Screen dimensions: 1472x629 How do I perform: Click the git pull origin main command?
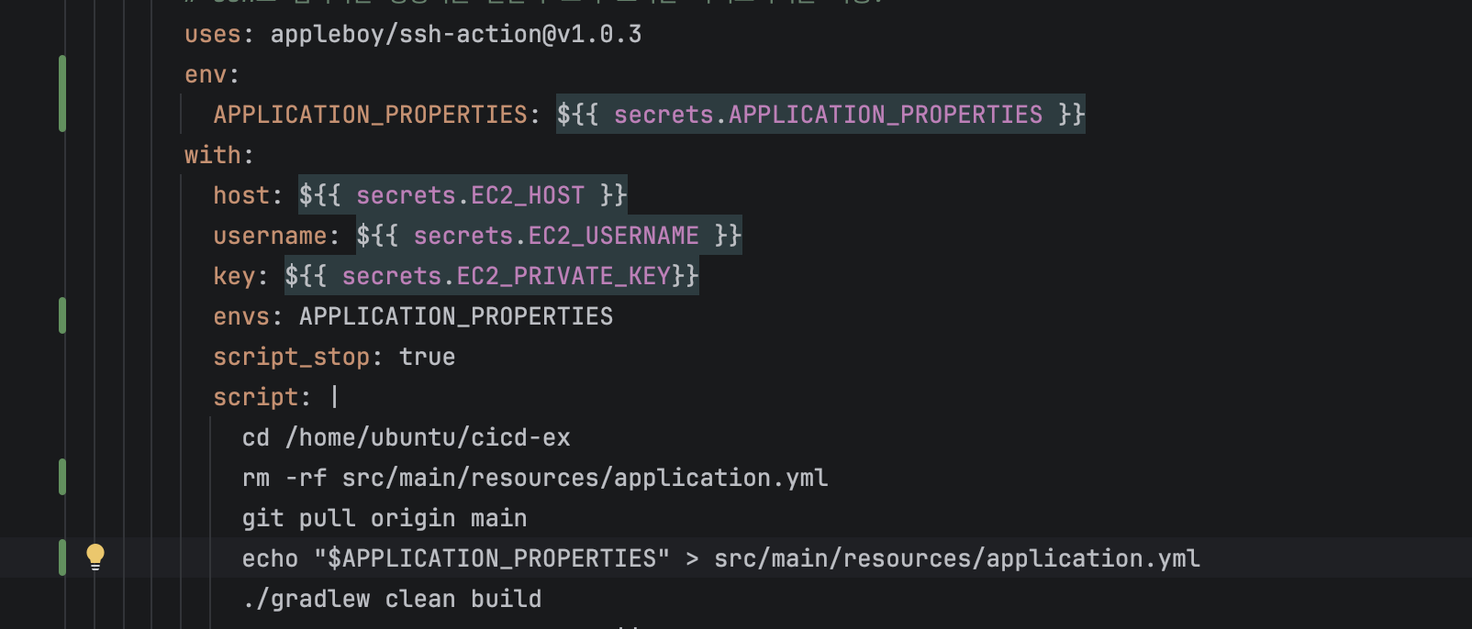click(x=385, y=519)
